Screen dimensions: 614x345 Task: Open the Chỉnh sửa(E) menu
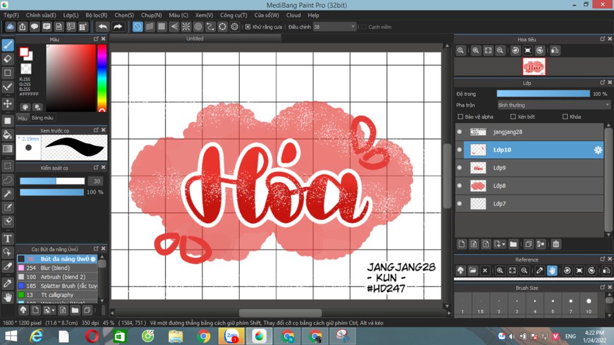(41, 15)
